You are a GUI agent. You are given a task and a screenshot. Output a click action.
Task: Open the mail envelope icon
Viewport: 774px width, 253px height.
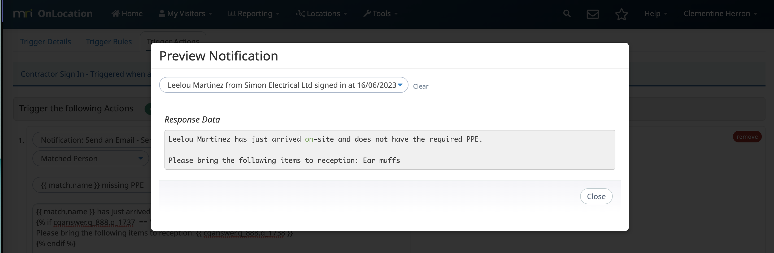pos(593,14)
